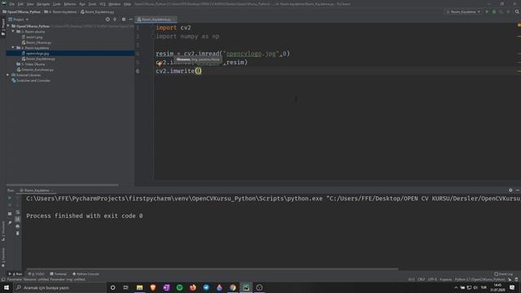Click the Python interpreter status bar entry

479,280
